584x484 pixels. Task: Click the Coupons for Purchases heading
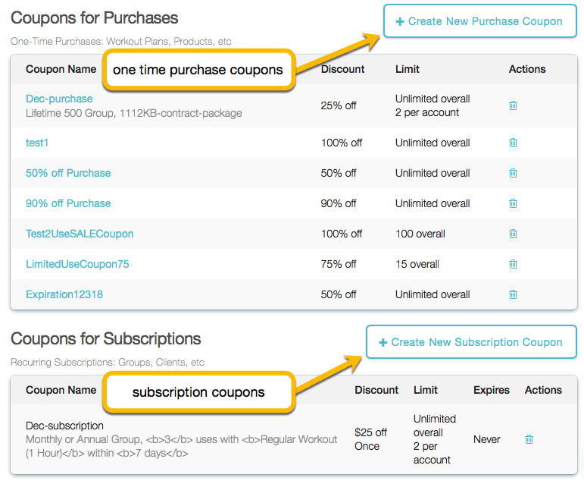[94, 18]
